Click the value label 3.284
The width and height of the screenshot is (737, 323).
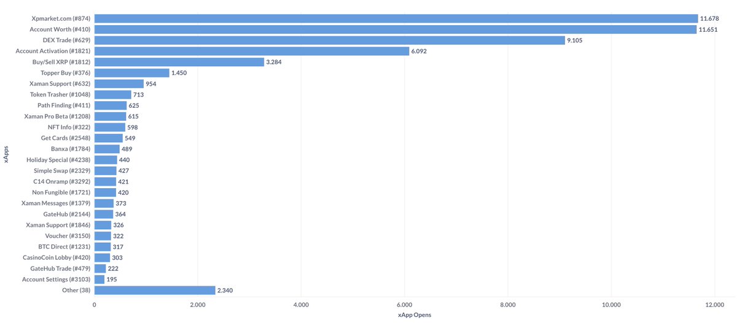tap(274, 62)
